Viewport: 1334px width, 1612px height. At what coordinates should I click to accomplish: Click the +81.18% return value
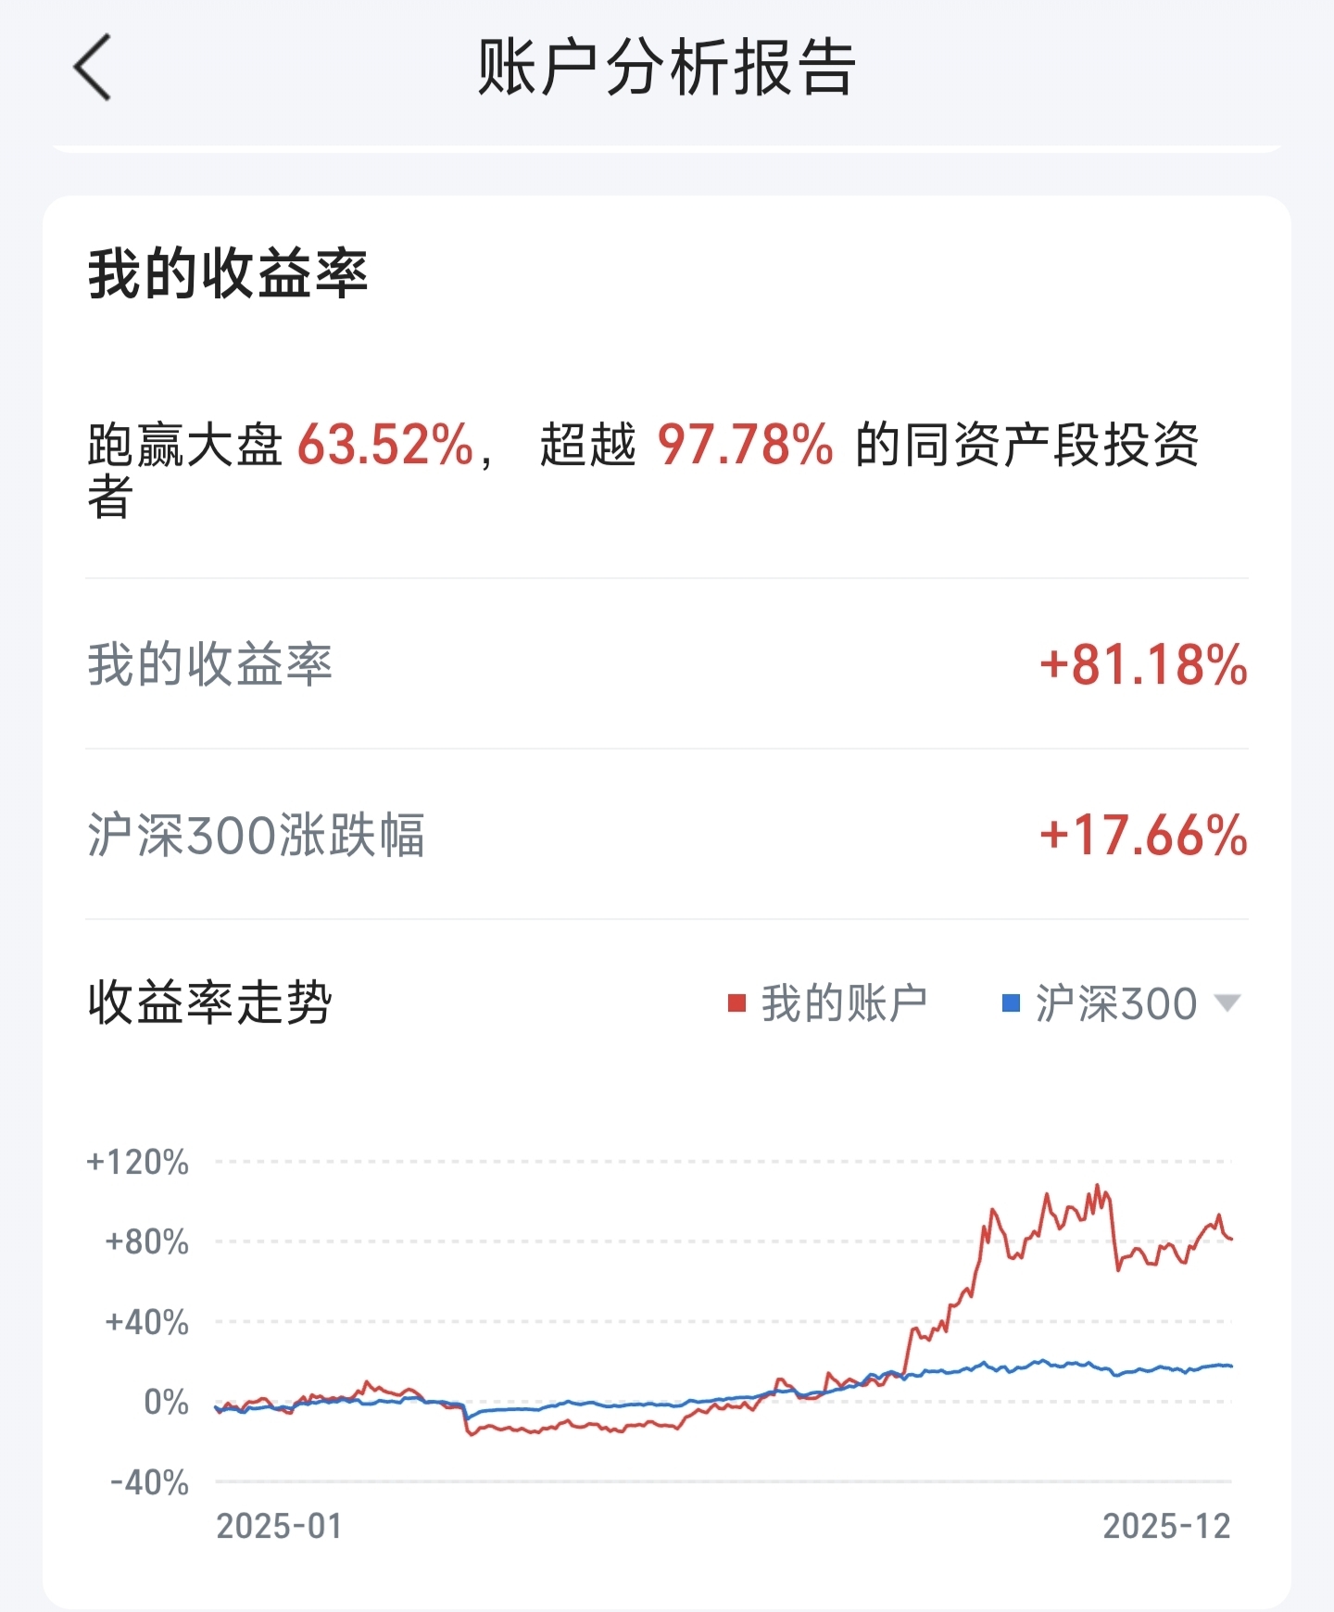click(1143, 665)
